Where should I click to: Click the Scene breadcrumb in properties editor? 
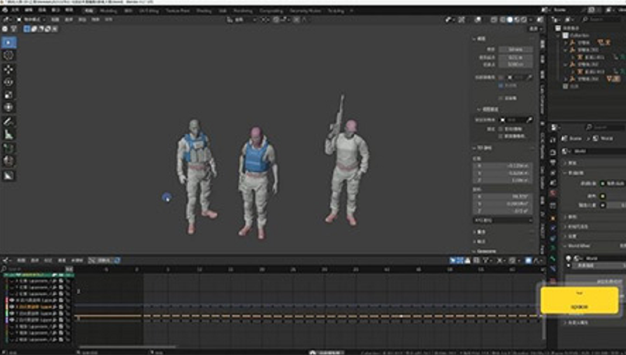pyautogui.click(x=572, y=138)
